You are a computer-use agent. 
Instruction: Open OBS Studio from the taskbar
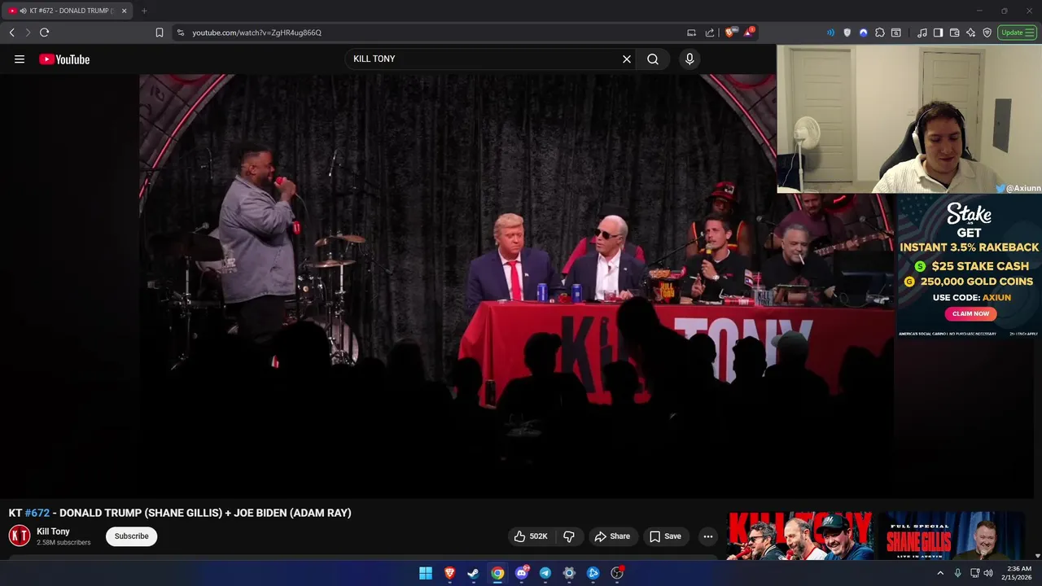617,573
